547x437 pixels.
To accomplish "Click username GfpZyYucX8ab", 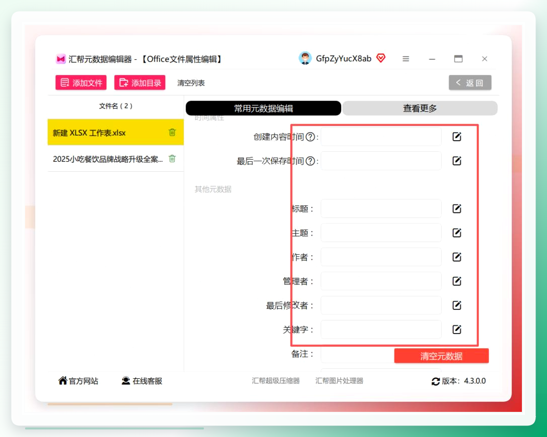I will 344,59.
